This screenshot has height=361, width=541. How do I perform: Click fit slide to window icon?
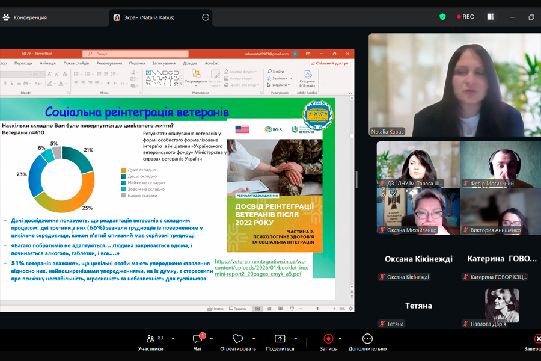(350, 309)
